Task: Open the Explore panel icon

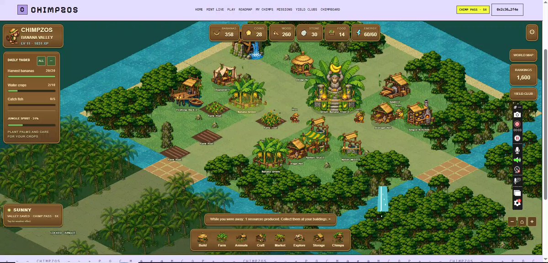Action: 299,240
